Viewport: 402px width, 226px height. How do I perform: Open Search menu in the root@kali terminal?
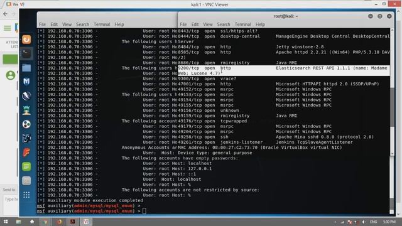click(x=224, y=24)
